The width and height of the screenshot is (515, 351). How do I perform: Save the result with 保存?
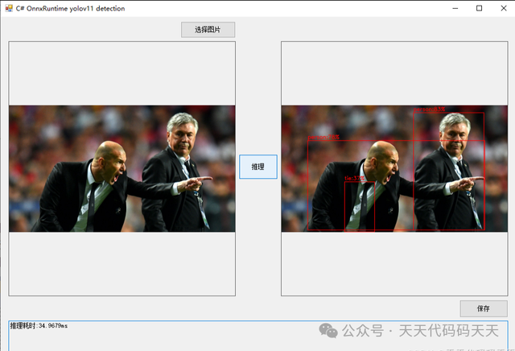(484, 308)
